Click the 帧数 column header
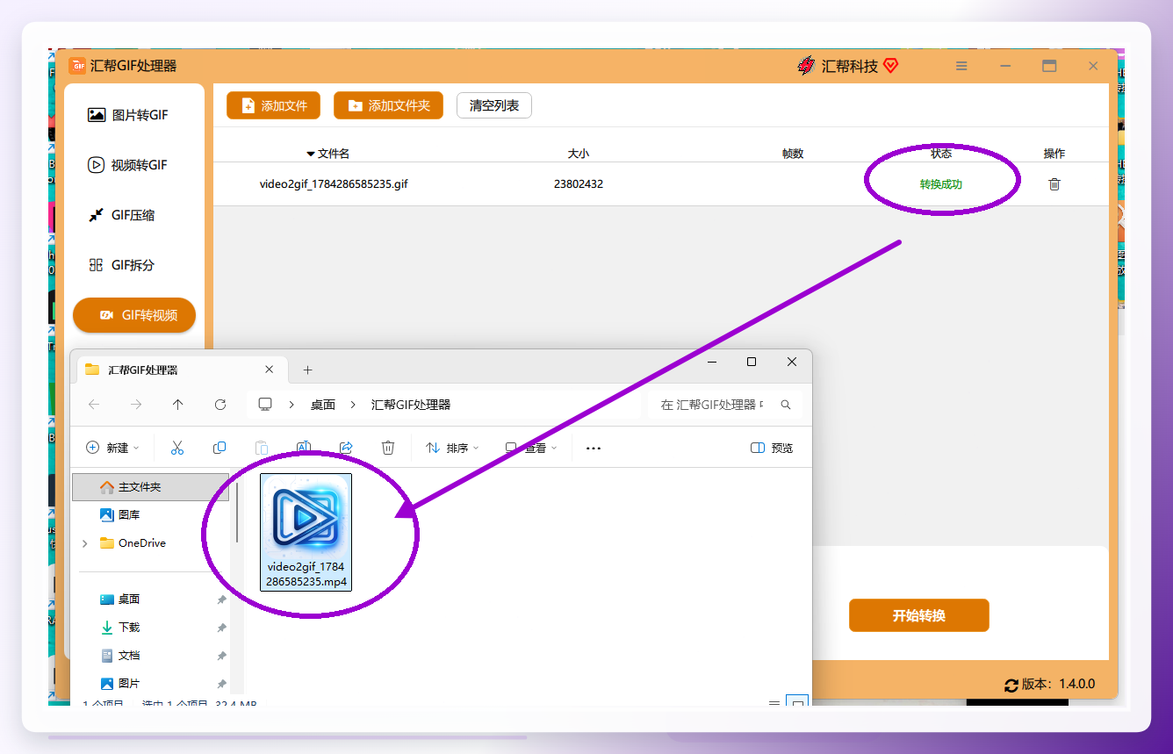This screenshot has width=1173, height=754. (x=793, y=154)
